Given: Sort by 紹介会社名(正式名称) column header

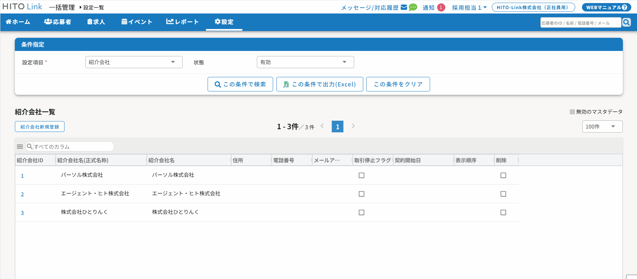Looking at the screenshot, I should click(x=101, y=160).
